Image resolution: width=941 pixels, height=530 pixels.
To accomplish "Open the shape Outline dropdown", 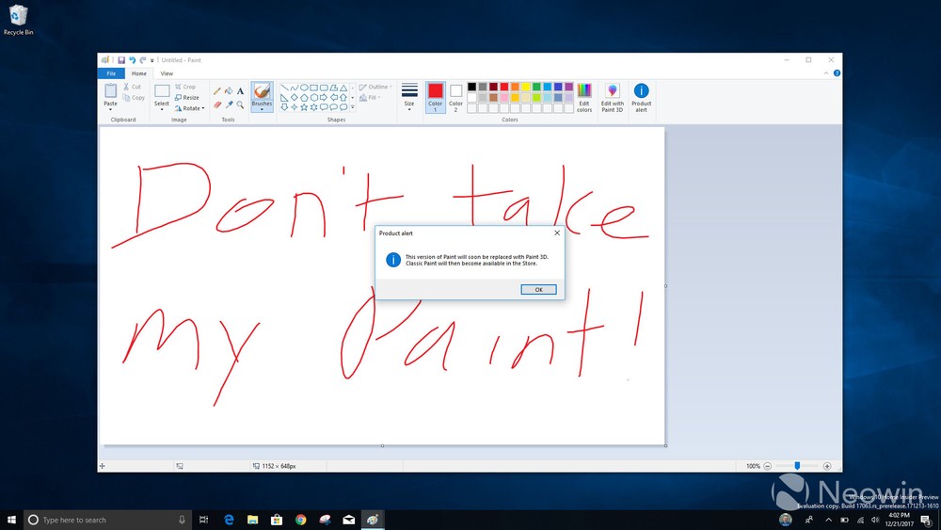I will (x=375, y=87).
